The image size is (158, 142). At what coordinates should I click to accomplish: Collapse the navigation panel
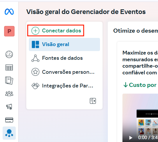tap(93, 101)
